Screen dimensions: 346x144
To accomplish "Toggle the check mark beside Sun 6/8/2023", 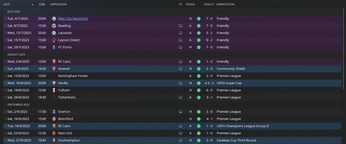I will point(5,69).
